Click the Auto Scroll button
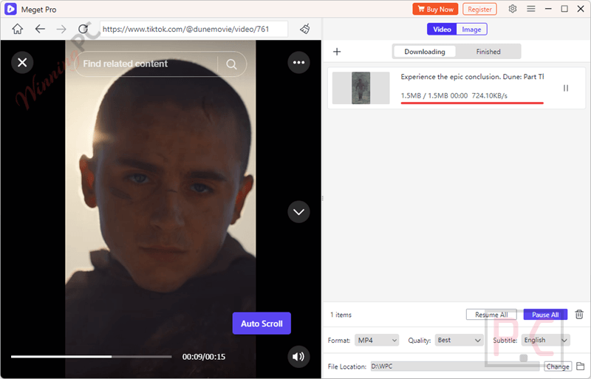Image resolution: width=591 pixels, height=379 pixels. pyautogui.click(x=262, y=323)
